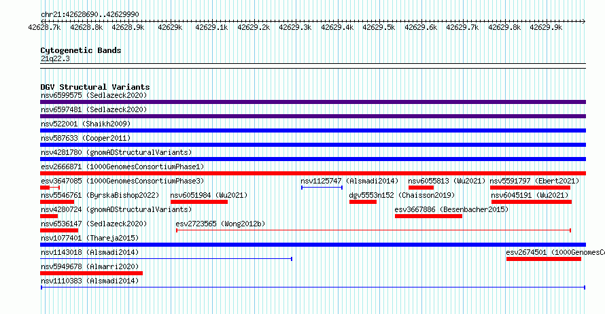Click the blue bar under nsv587633
Viewport: 605px width, 314px height.
point(313,145)
